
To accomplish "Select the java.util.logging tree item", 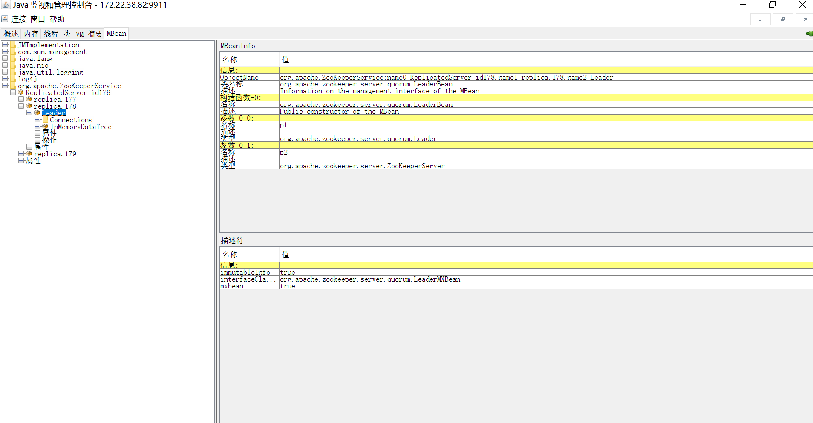I will 51,72.
